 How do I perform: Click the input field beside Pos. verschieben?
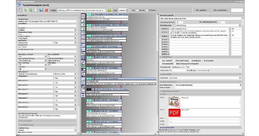point(237,10)
